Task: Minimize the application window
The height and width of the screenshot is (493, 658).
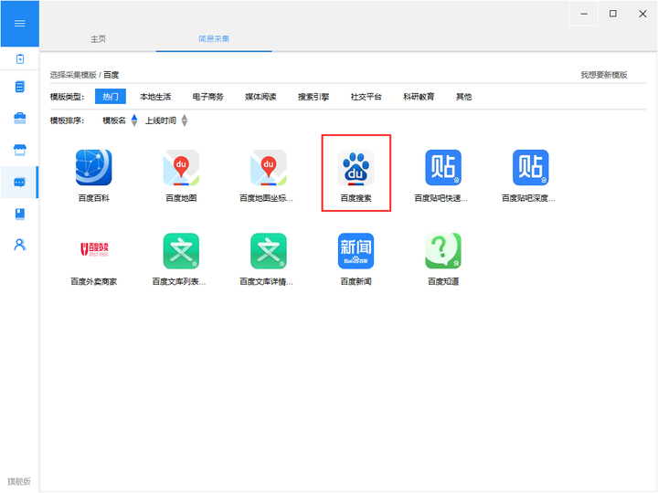Action: (x=583, y=14)
